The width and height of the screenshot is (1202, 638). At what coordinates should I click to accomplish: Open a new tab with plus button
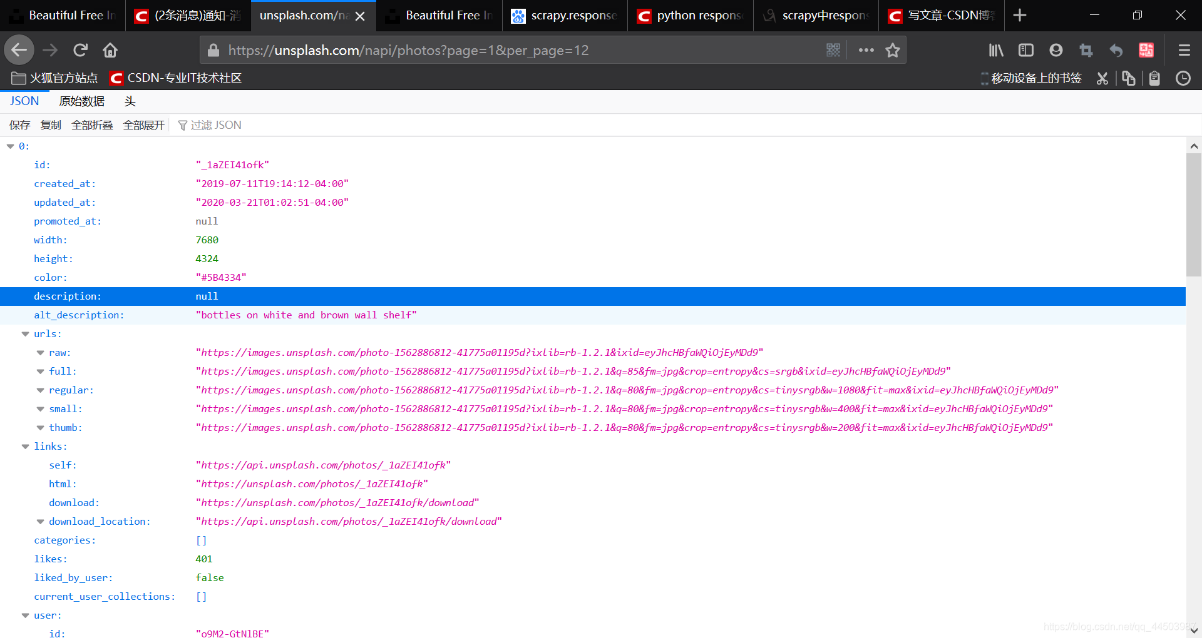pos(1019,15)
